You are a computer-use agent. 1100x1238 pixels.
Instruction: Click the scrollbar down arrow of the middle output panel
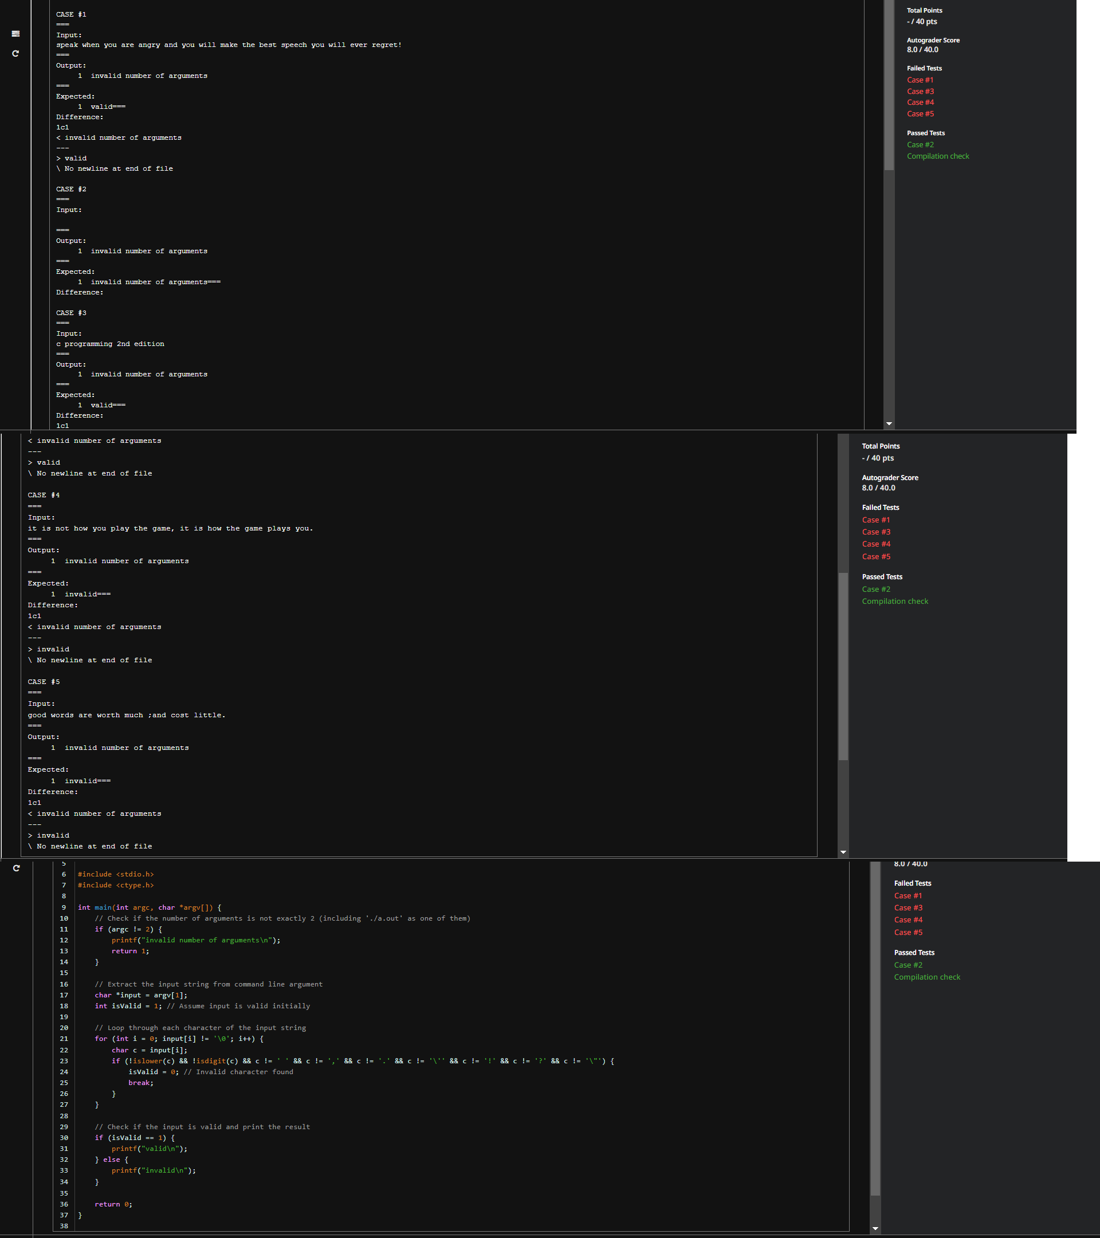click(x=843, y=851)
